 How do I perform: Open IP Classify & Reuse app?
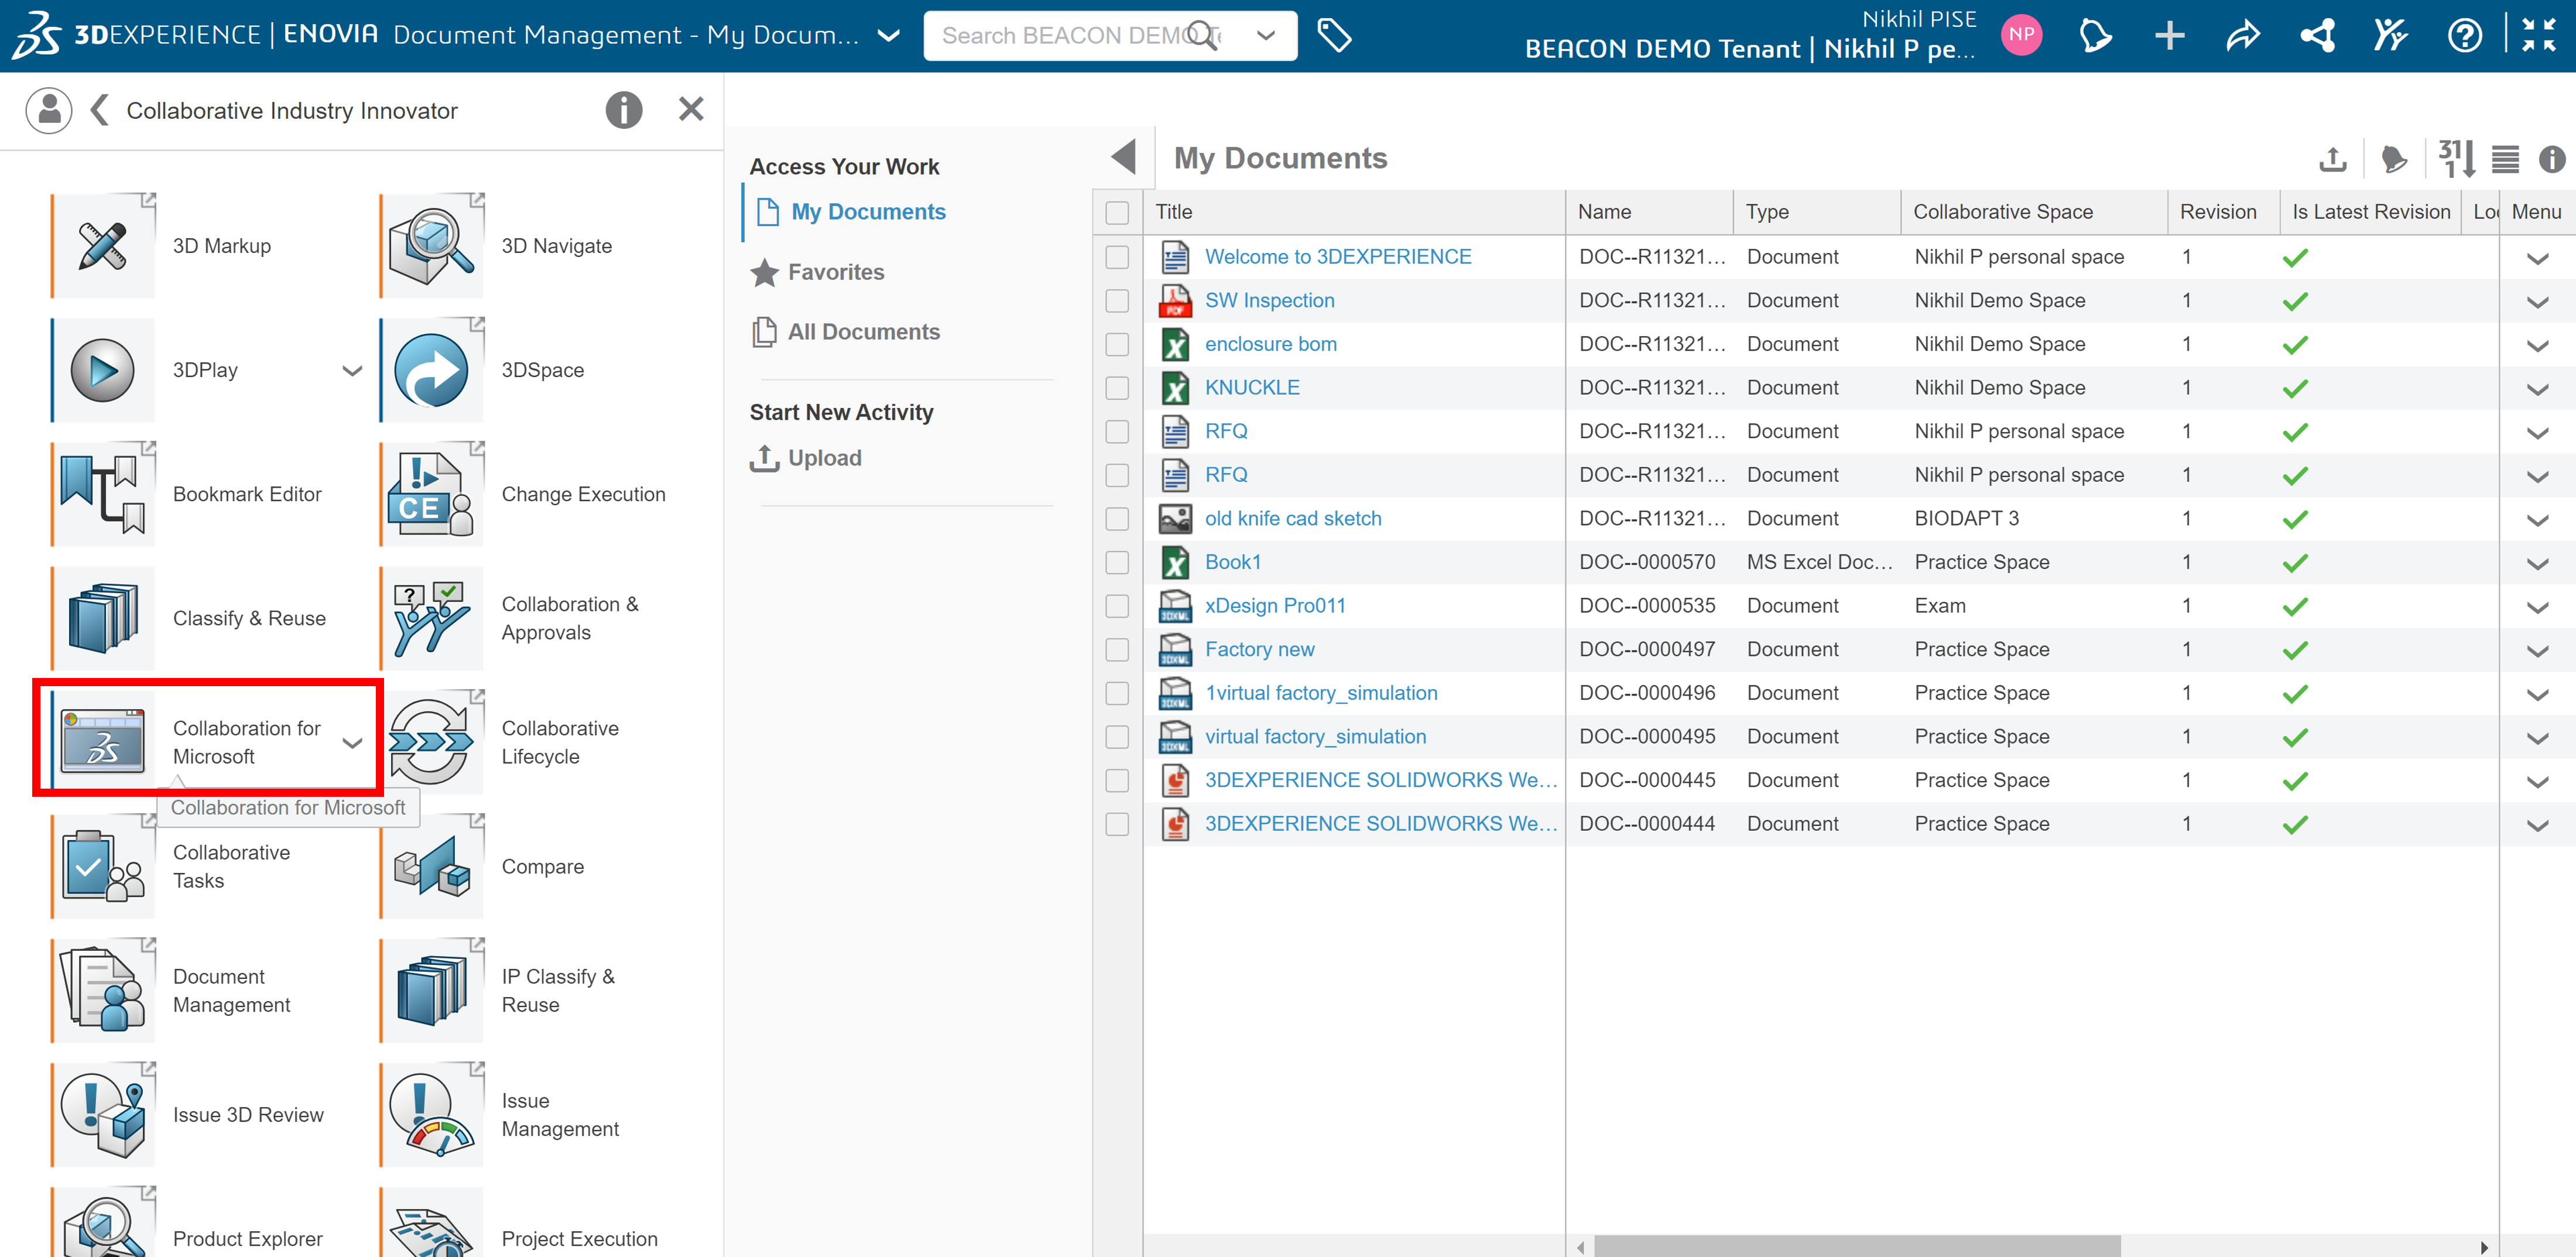pos(432,990)
